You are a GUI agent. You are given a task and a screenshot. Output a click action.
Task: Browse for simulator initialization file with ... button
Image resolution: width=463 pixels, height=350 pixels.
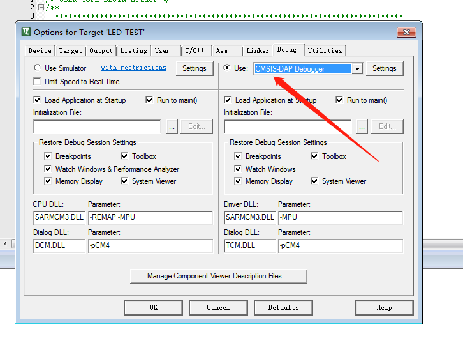click(172, 126)
